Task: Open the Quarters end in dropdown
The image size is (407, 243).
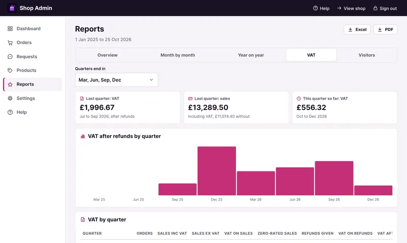Action: point(117,80)
